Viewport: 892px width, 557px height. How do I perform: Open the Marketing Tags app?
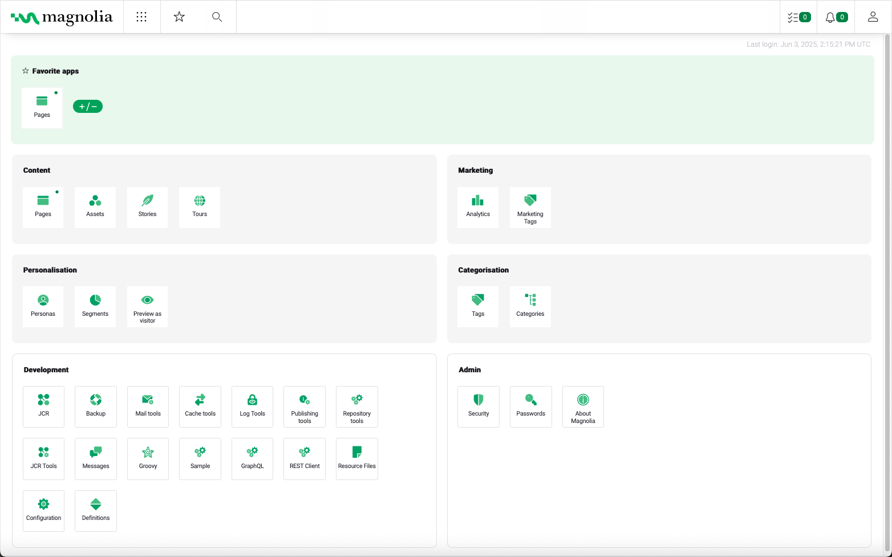tap(530, 207)
